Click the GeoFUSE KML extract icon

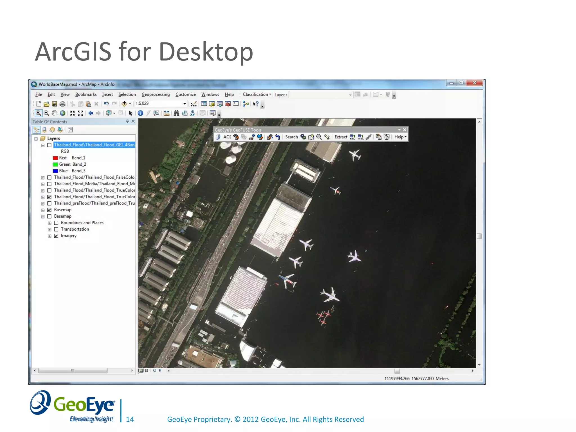tap(353, 137)
